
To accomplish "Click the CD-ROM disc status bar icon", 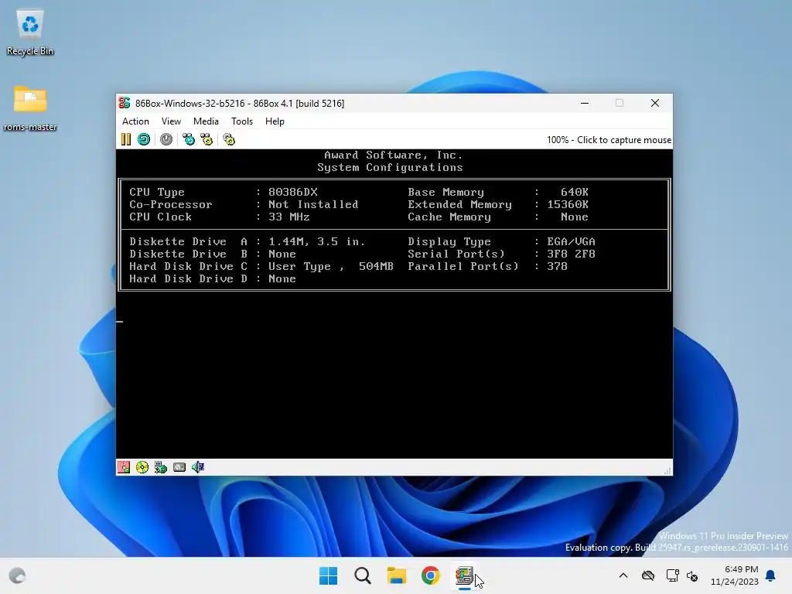I will coord(142,467).
